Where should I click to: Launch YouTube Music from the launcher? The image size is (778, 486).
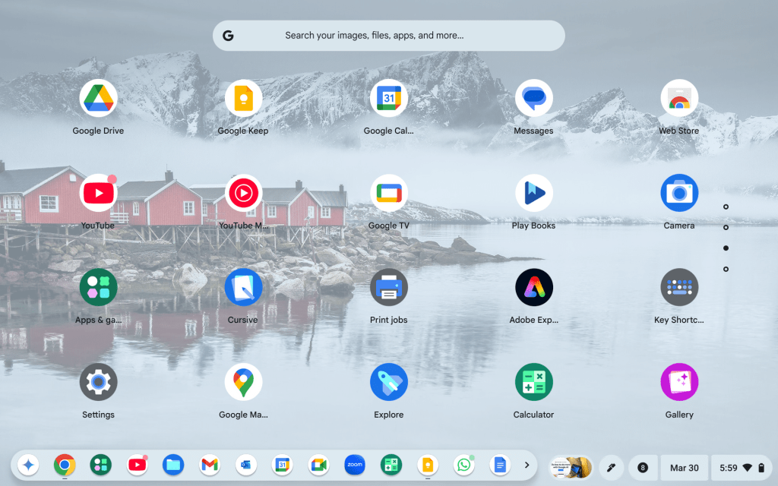[x=243, y=194]
